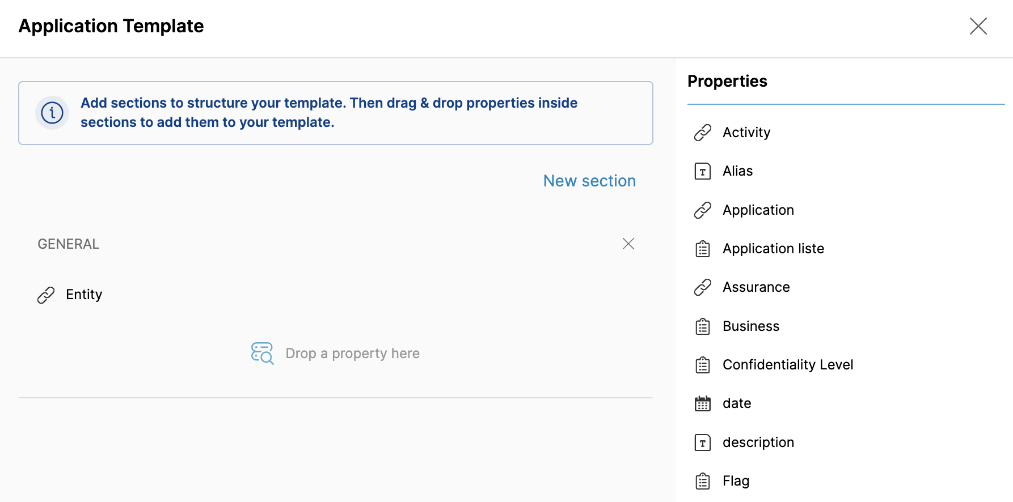Click the clipboard icon beside Flag
This screenshot has width=1013, height=502.
coord(702,481)
